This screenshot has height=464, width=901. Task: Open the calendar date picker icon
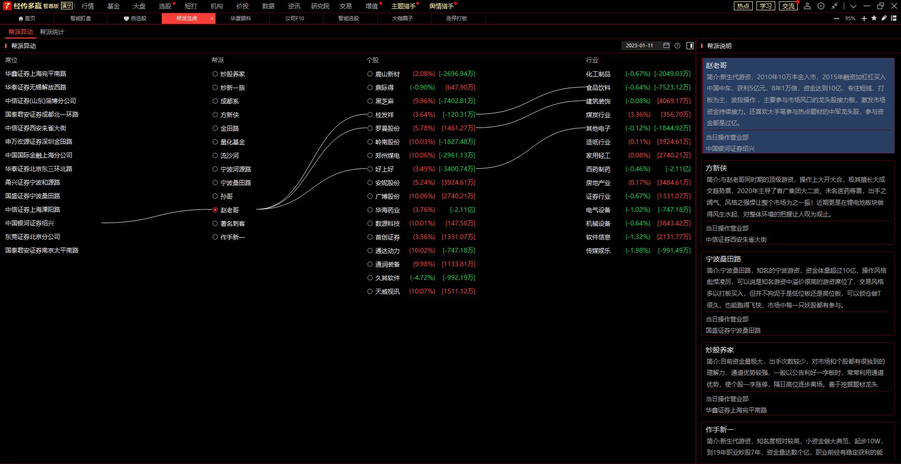pyautogui.click(x=666, y=45)
